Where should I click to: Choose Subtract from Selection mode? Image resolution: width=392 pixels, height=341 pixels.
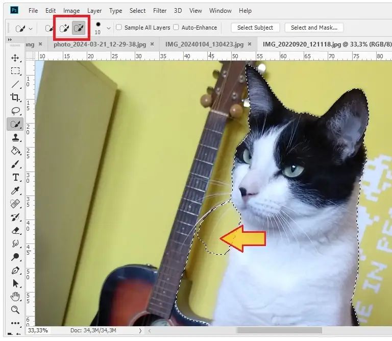click(x=79, y=28)
